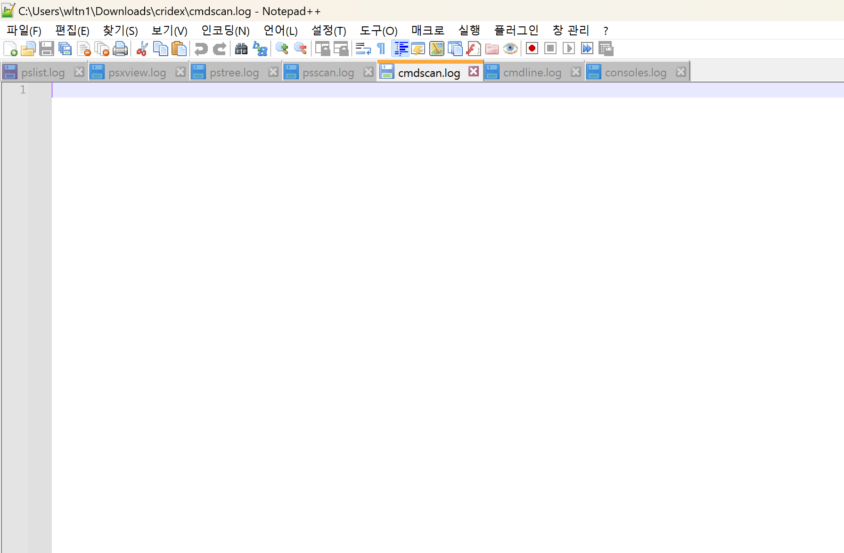Close the consoles.log tab
The height and width of the screenshot is (553, 844).
point(681,72)
